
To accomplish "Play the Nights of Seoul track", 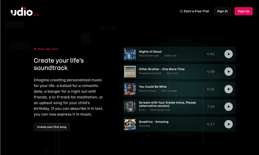I will [228, 54].
